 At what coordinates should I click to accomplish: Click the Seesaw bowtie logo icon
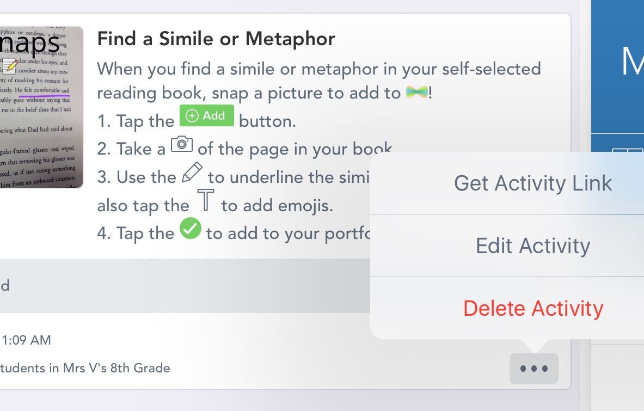tap(416, 92)
